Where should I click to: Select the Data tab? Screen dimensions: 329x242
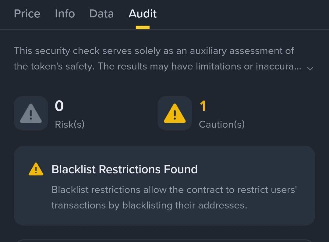click(101, 14)
